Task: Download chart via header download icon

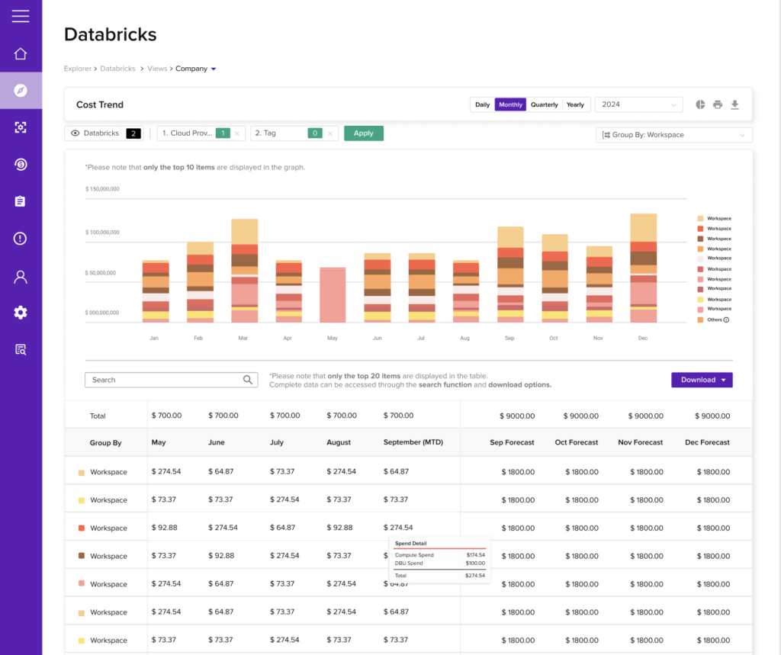Action: [x=734, y=104]
